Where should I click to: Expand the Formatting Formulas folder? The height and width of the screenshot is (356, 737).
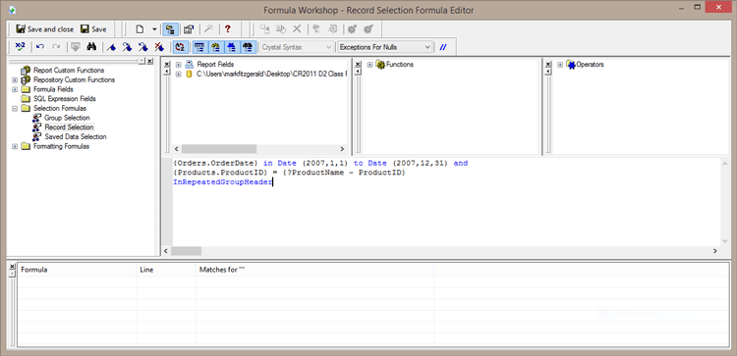point(15,146)
